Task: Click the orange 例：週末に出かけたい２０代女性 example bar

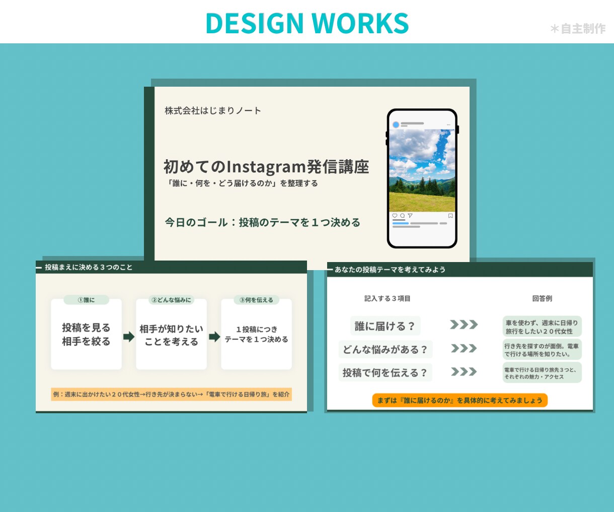Action: pos(172,394)
